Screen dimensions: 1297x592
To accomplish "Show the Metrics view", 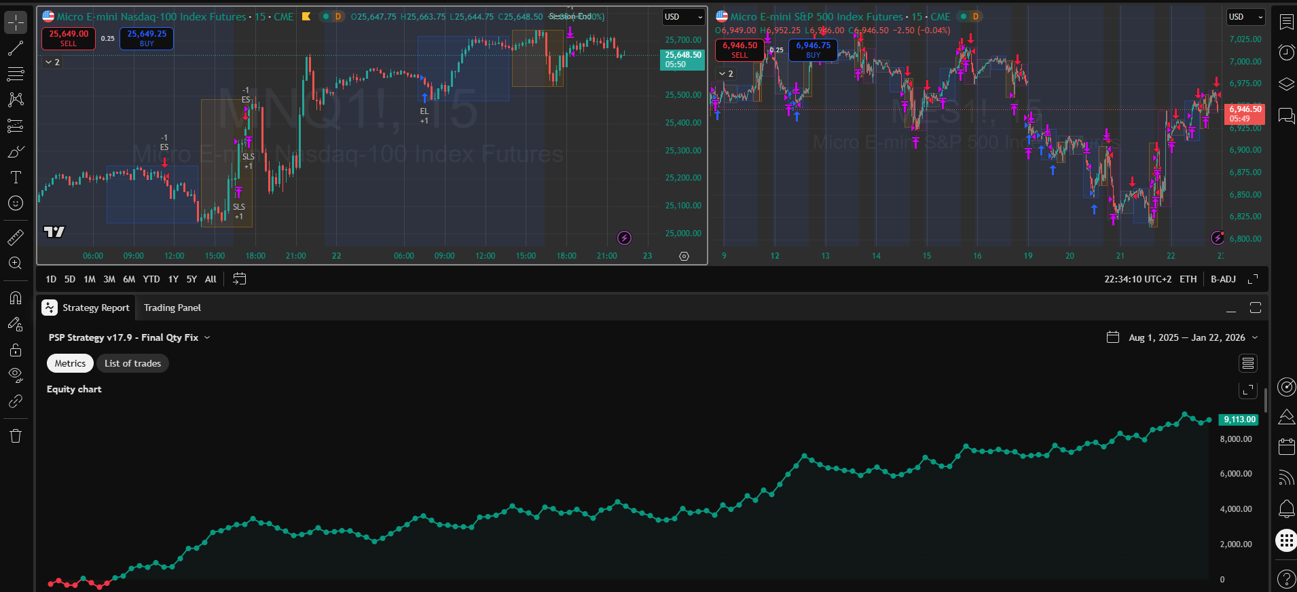I will point(70,363).
